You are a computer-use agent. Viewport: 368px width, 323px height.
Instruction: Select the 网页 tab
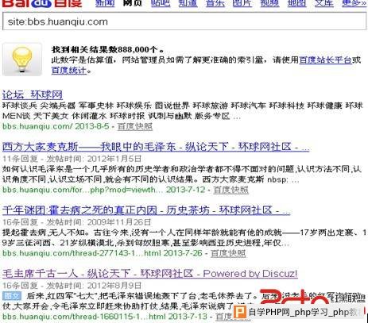[133, 3]
